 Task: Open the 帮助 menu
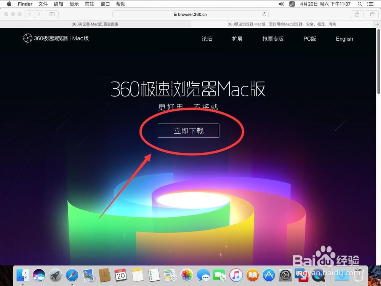pyautogui.click(x=121, y=4)
